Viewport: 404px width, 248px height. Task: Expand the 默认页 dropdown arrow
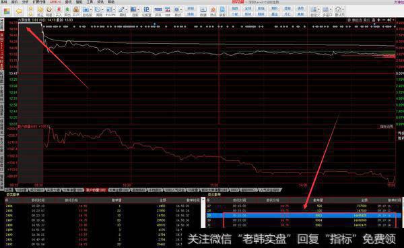point(343,9)
